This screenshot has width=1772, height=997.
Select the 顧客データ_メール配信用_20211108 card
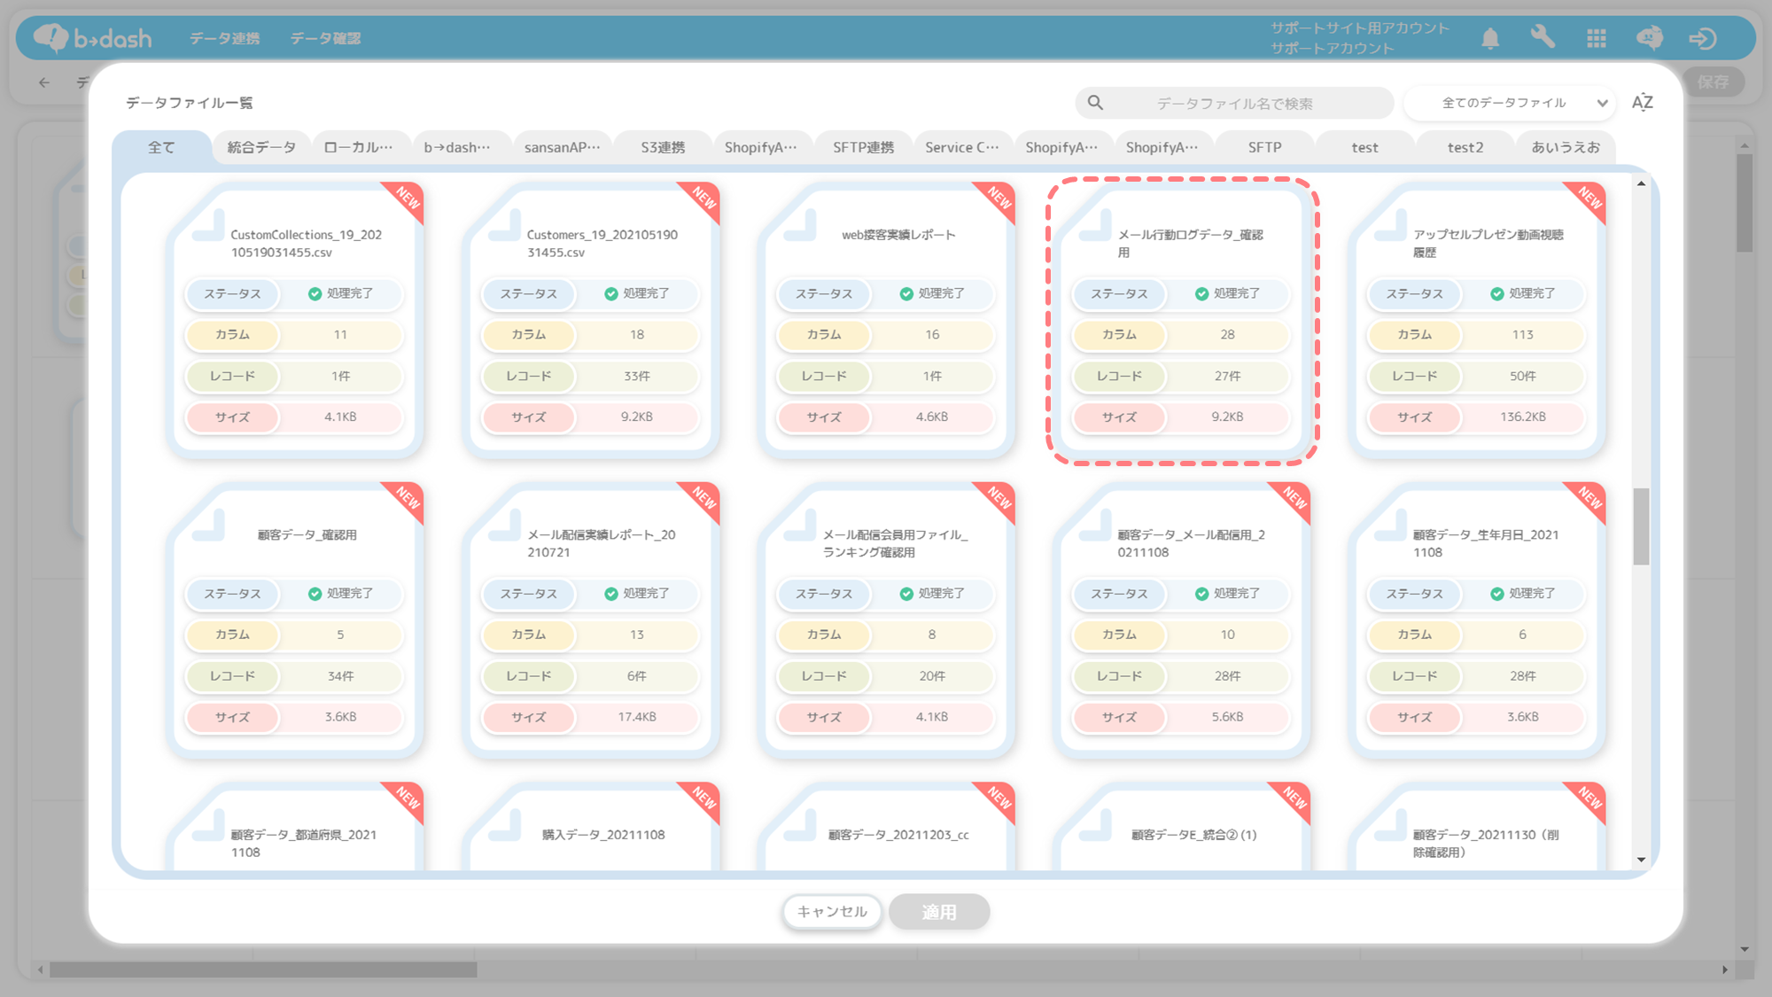(1183, 620)
